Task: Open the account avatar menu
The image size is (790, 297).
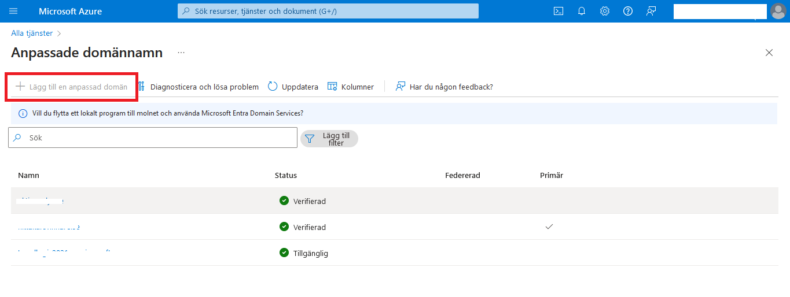Action: click(778, 11)
